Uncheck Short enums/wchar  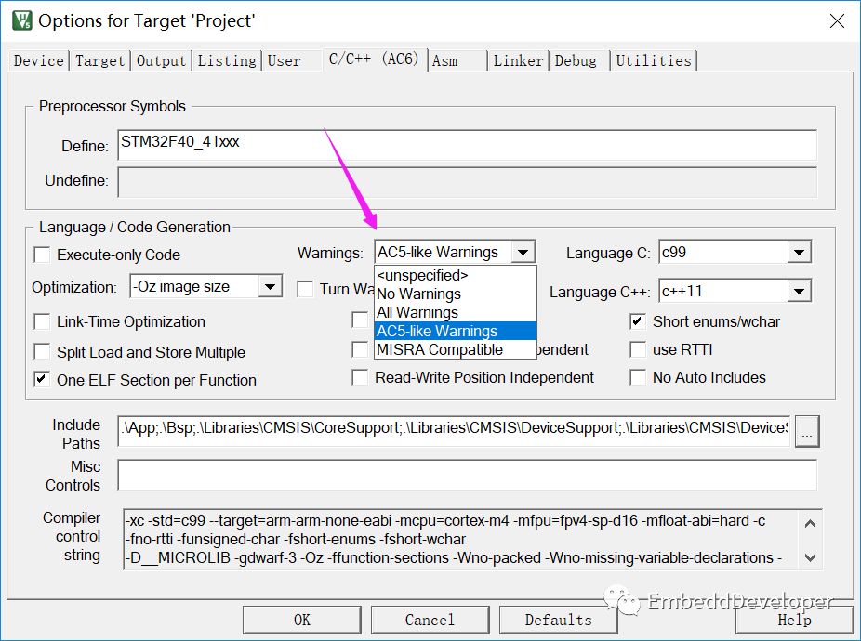(638, 321)
